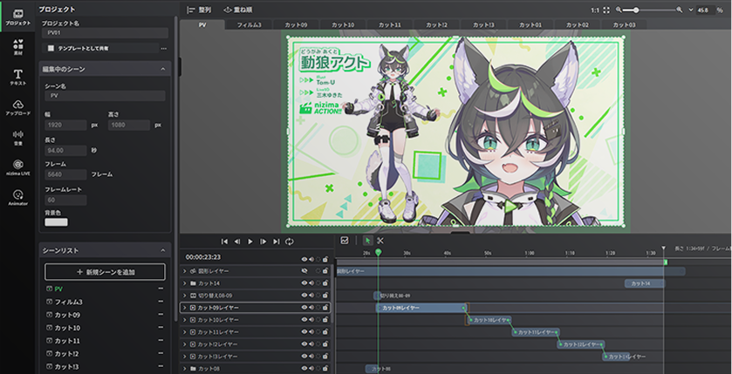The image size is (732, 374).
Task: Collapse the シーンリスト section
Action: pyautogui.click(x=163, y=250)
